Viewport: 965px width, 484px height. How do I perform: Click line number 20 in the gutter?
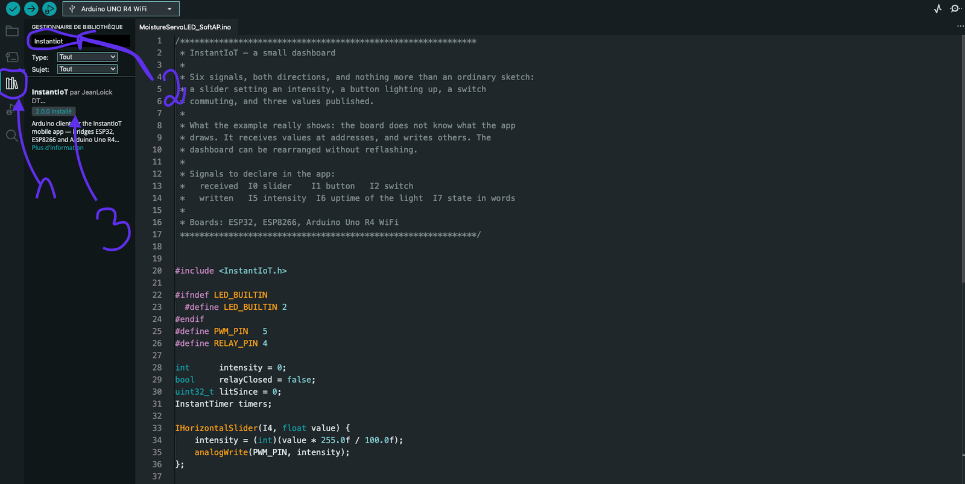pos(157,271)
